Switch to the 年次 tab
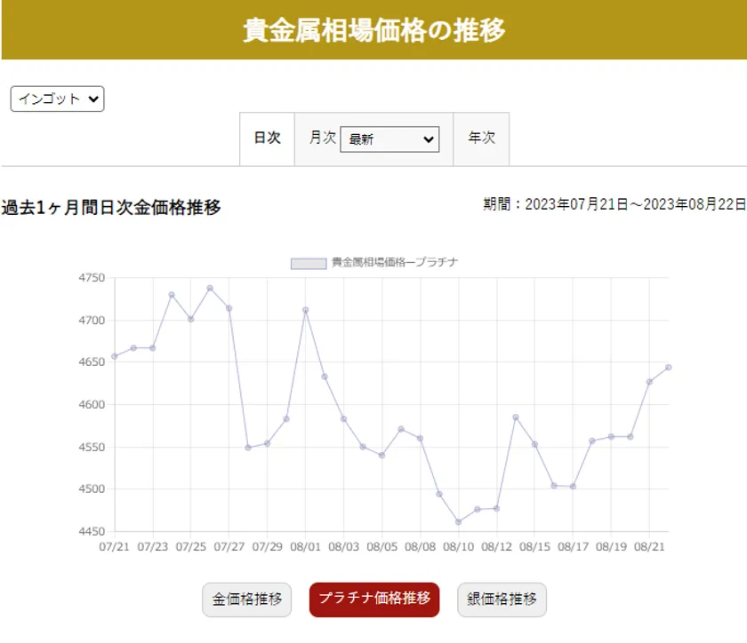The image size is (747, 643). tap(481, 139)
